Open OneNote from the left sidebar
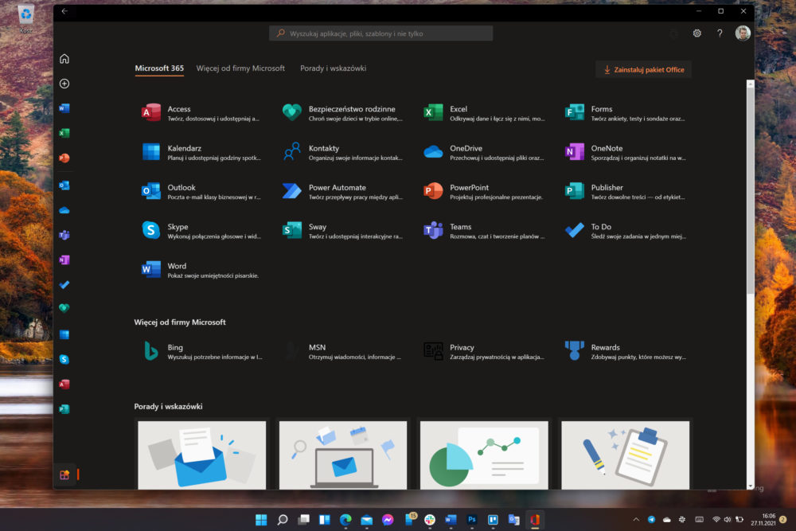 64,260
